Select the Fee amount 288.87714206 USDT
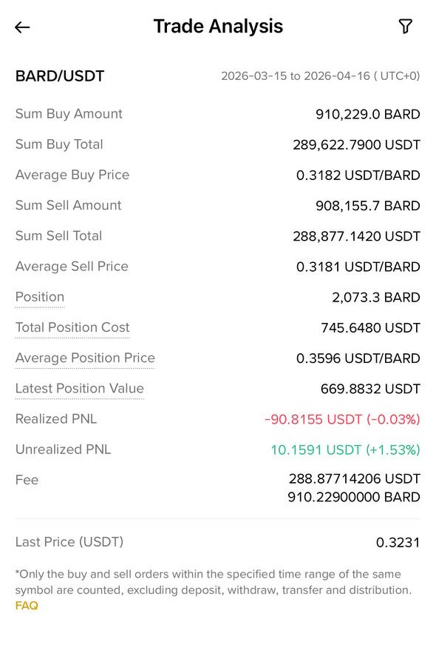The image size is (436, 651). click(x=355, y=478)
